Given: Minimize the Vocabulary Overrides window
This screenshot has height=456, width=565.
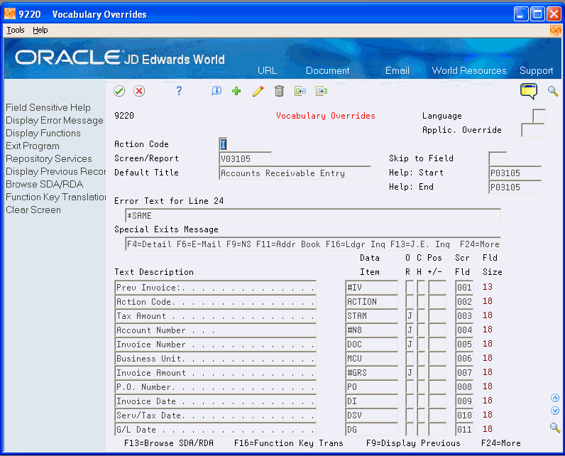Looking at the screenshot, I should [521, 14].
